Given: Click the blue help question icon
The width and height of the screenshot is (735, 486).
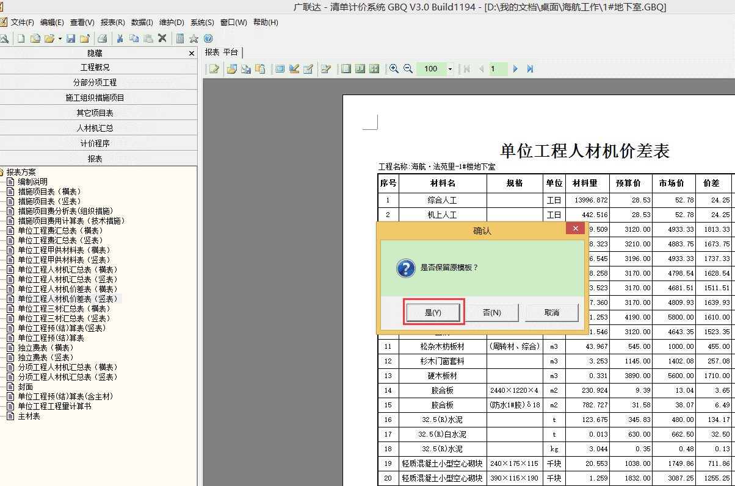Looking at the screenshot, I should point(208,38).
